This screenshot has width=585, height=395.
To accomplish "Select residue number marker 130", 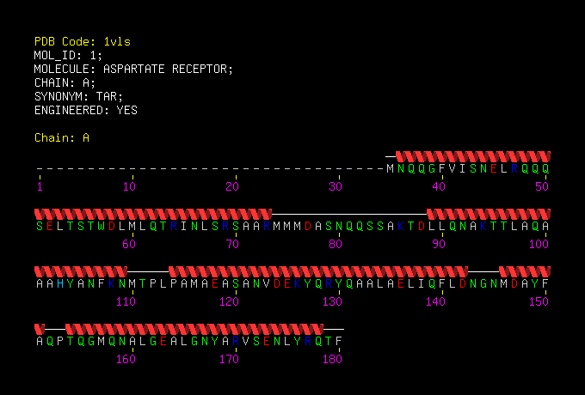I will [x=332, y=301].
